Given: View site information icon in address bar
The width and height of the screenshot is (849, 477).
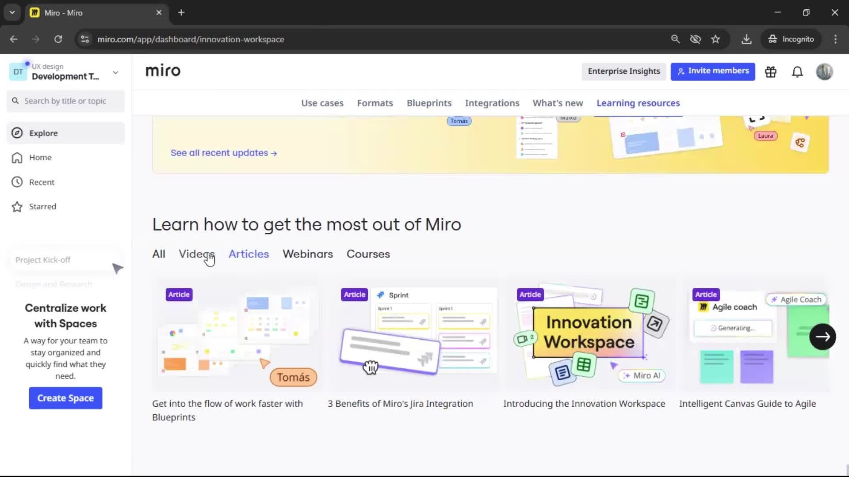Looking at the screenshot, I should click(x=85, y=39).
